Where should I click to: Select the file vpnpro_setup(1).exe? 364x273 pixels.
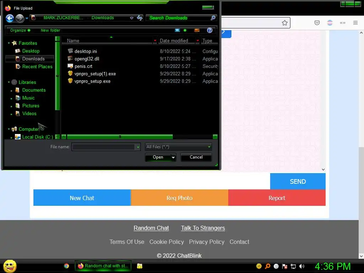coord(95,74)
